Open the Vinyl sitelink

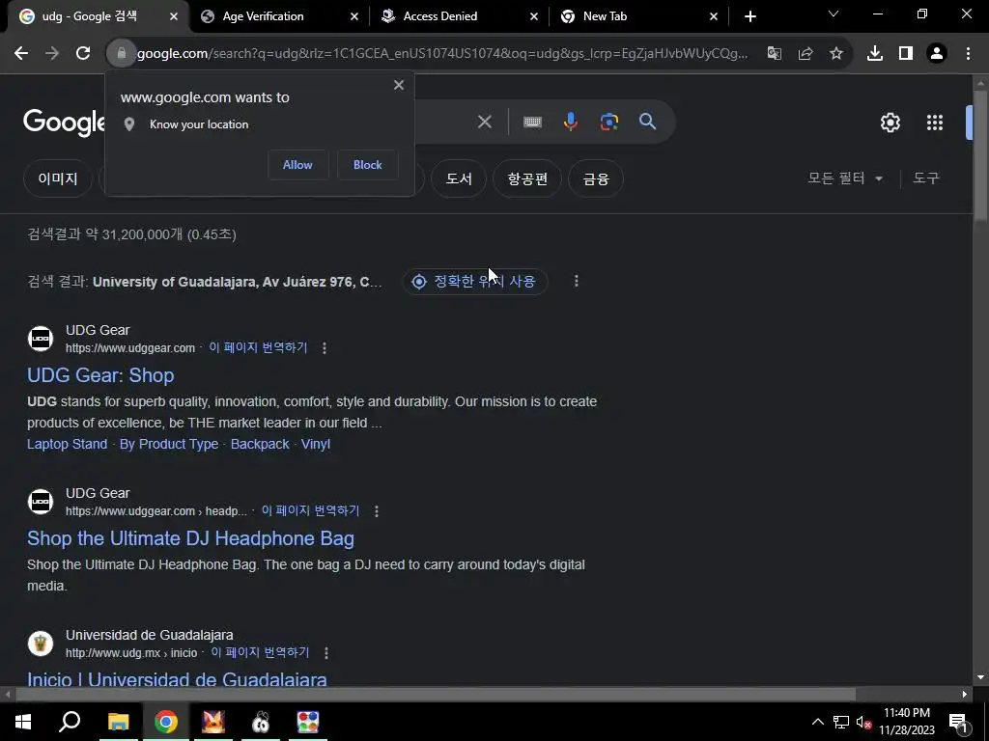point(316,444)
